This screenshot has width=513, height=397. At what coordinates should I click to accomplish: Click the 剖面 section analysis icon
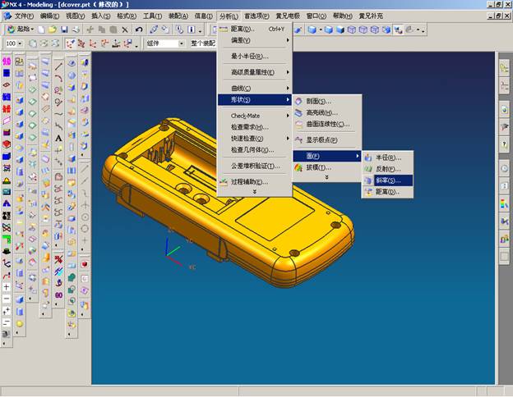click(x=299, y=101)
